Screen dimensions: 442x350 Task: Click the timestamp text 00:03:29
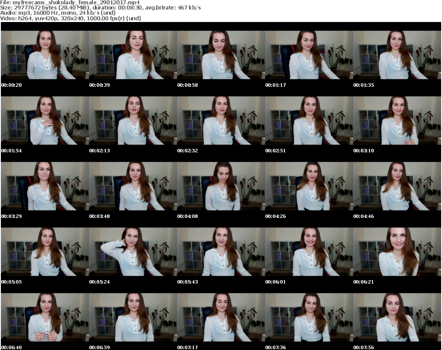point(12,216)
